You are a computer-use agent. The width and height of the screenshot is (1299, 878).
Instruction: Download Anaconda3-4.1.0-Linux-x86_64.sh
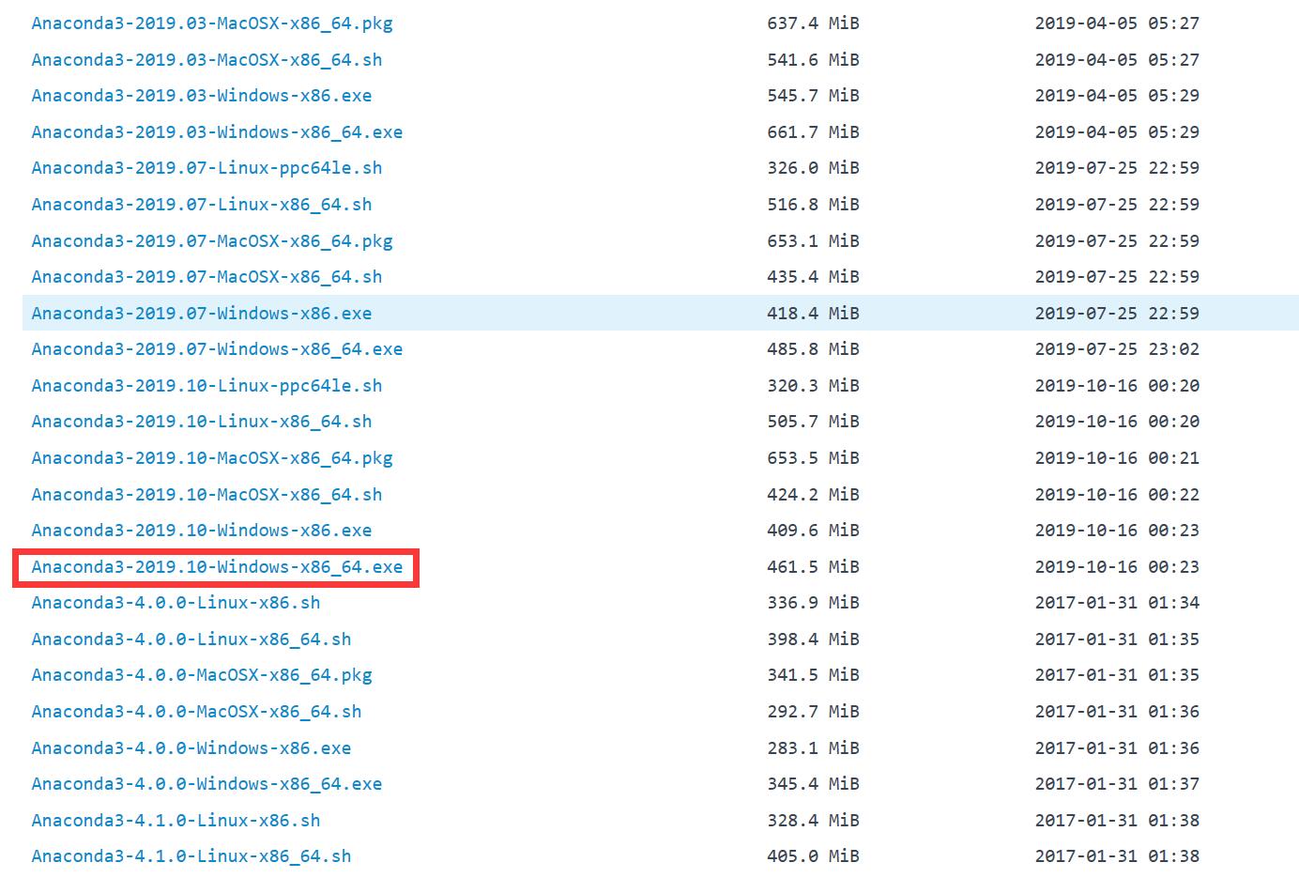point(191,855)
